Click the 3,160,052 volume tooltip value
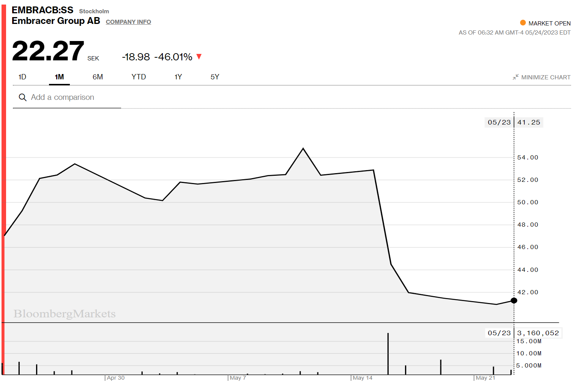 (x=538, y=333)
